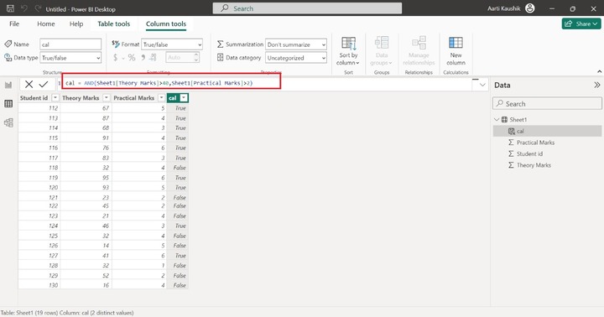The width and height of the screenshot is (604, 317).
Task: Switch to the Column tools tab
Action: [166, 23]
